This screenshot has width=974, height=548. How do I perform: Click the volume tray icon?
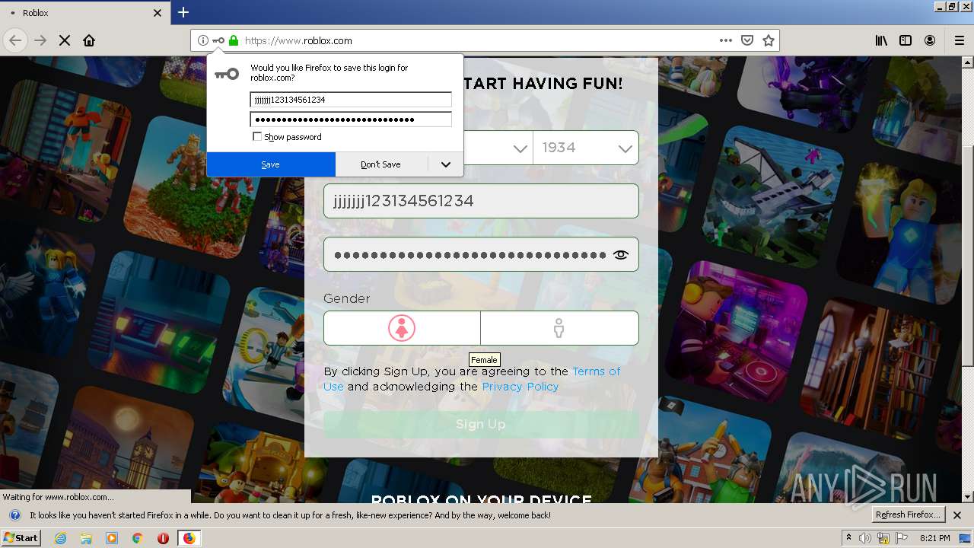pyautogui.click(x=865, y=538)
